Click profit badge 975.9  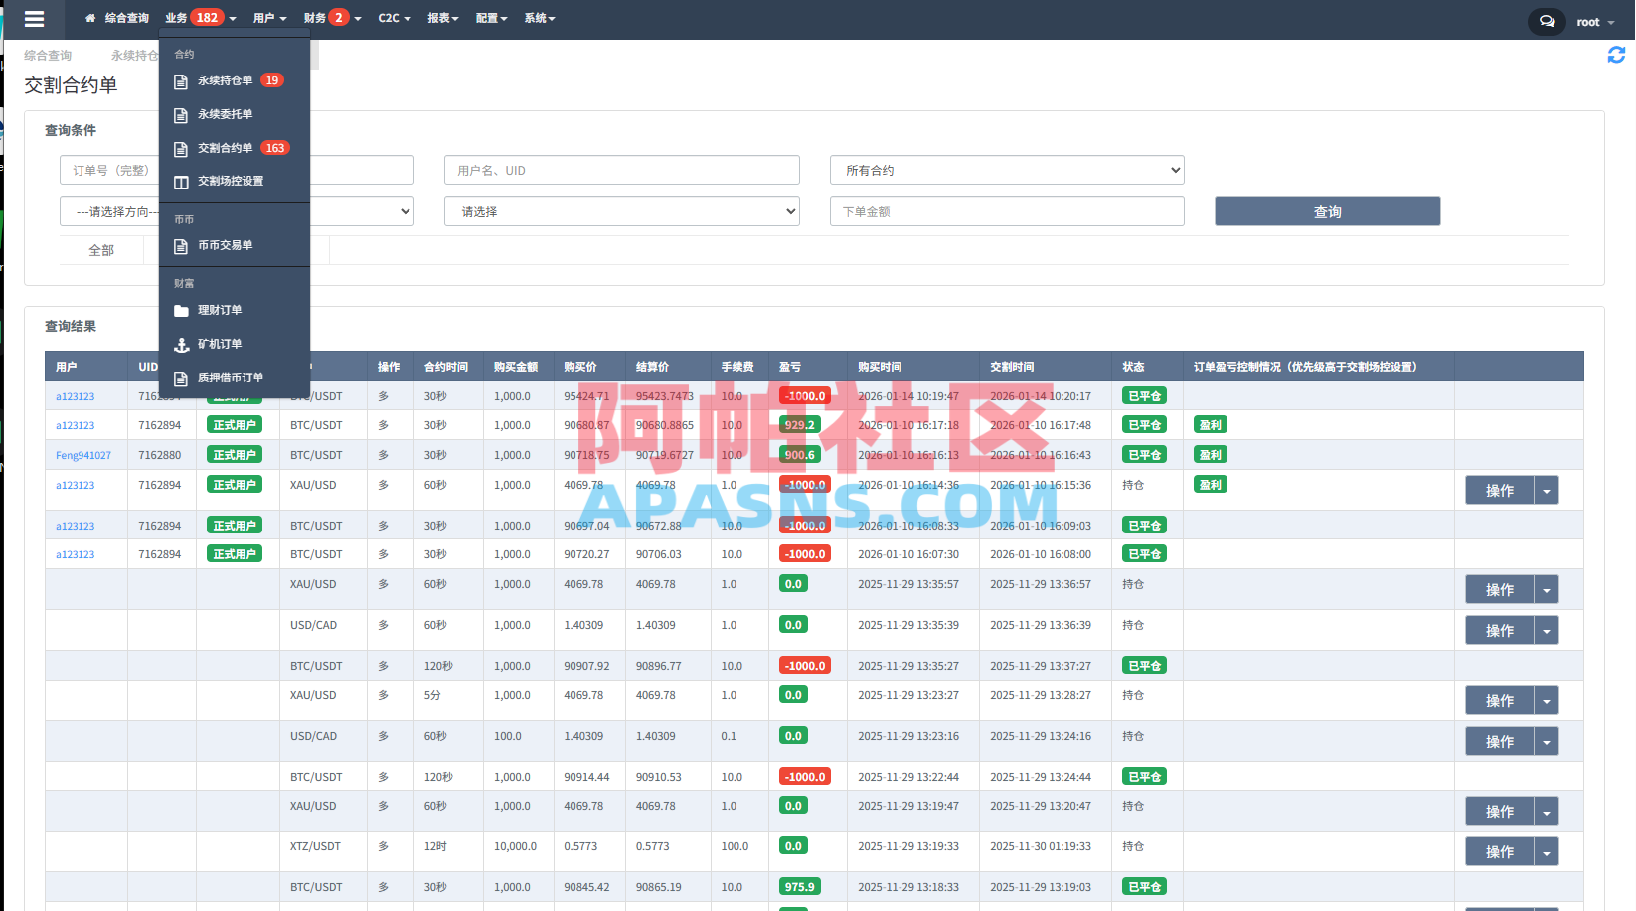(x=799, y=887)
